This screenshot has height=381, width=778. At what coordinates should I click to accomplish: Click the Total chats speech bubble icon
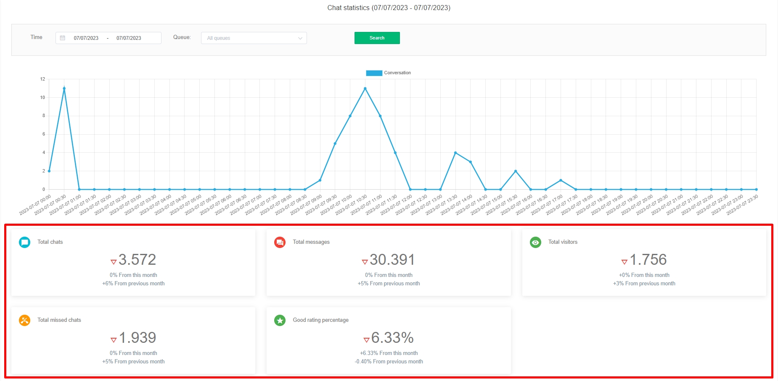tap(25, 243)
